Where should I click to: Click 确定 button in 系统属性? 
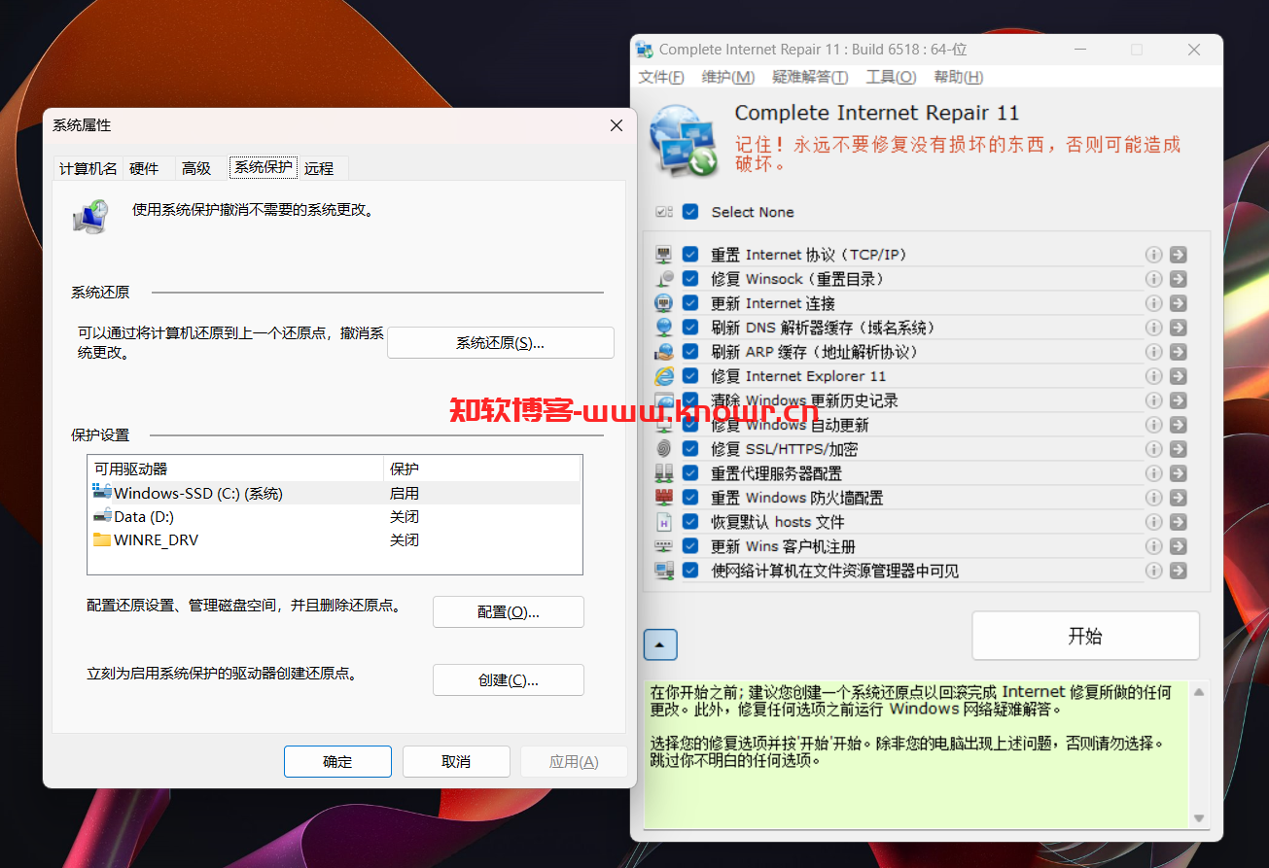337,761
